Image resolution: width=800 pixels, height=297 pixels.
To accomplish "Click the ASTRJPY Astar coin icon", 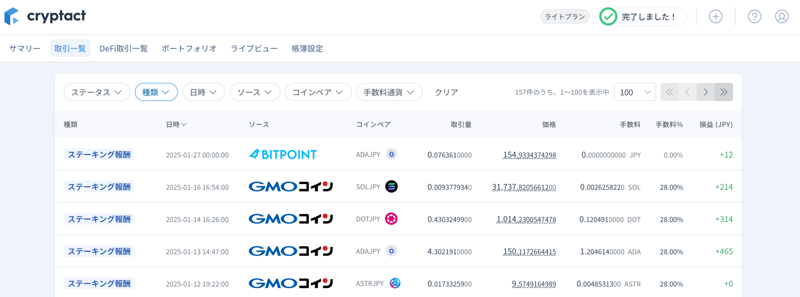I will (395, 283).
